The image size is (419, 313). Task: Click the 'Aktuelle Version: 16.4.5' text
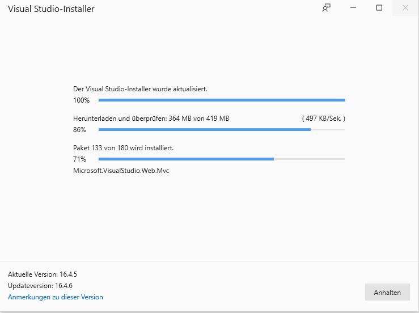(43, 274)
